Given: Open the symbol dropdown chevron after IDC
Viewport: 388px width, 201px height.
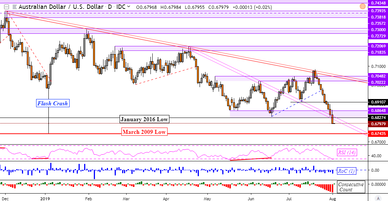Looking at the screenshot, I should click(x=128, y=7).
